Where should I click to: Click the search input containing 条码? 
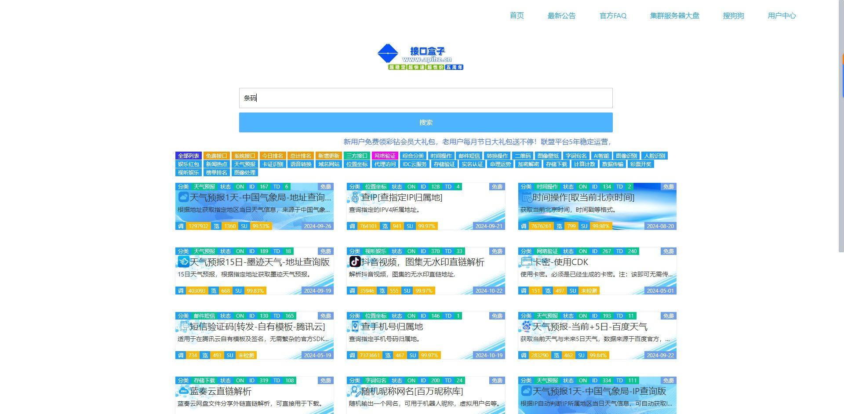426,98
